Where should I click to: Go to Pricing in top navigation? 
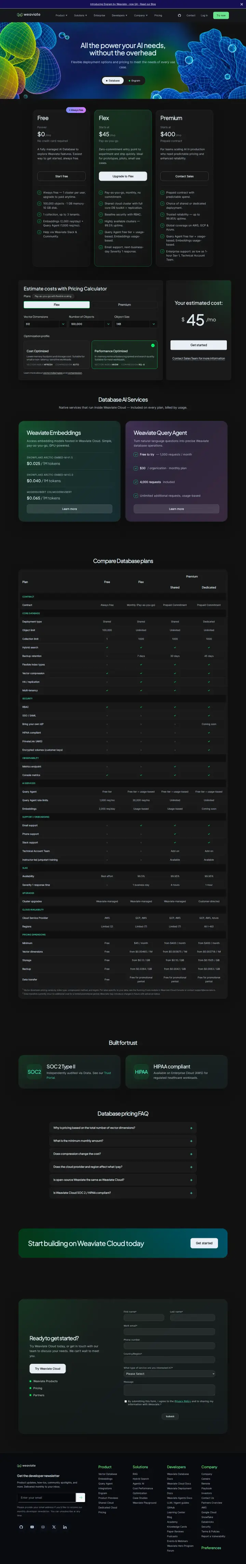158,15
